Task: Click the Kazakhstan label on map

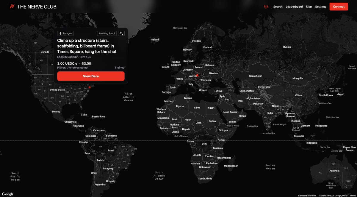Action: click(256, 76)
